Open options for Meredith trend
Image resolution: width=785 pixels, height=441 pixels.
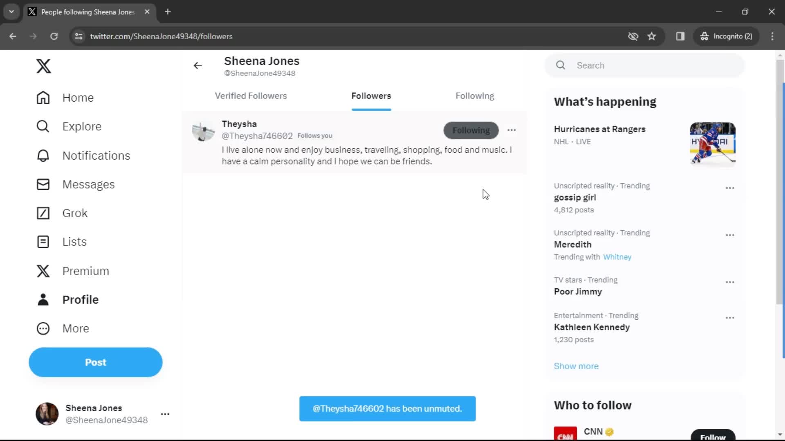(730, 235)
